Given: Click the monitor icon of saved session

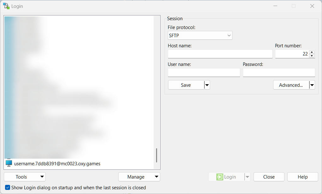Looking at the screenshot, I should (x=9, y=163).
